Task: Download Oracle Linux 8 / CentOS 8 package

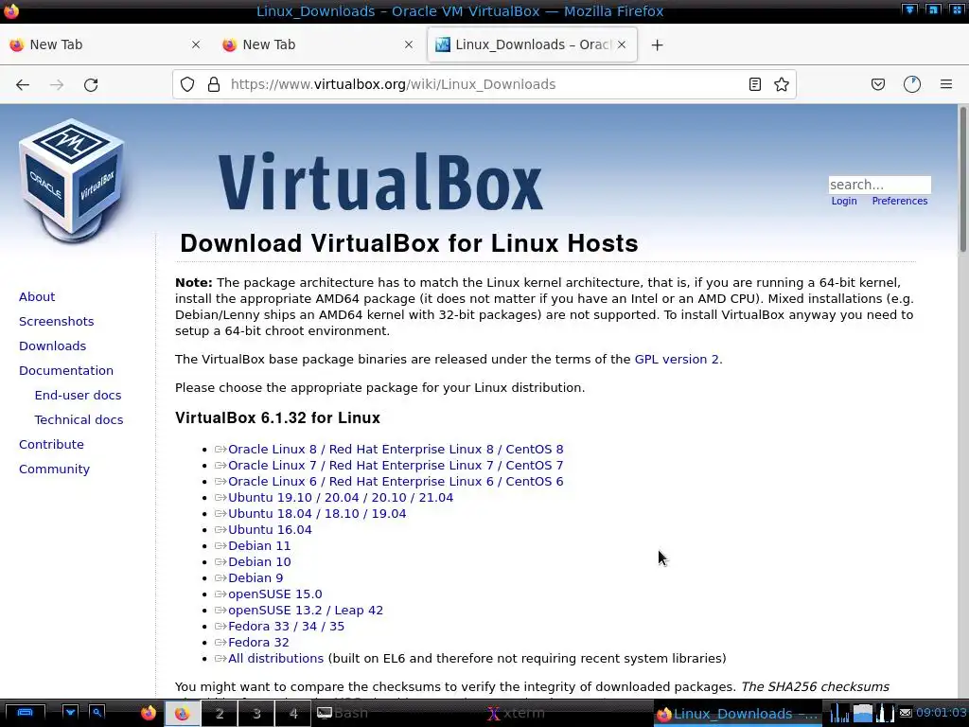Action: pyautogui.click(x=396, y=450)
